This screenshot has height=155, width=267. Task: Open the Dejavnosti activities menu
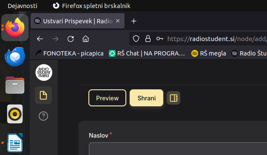point(23,6)
